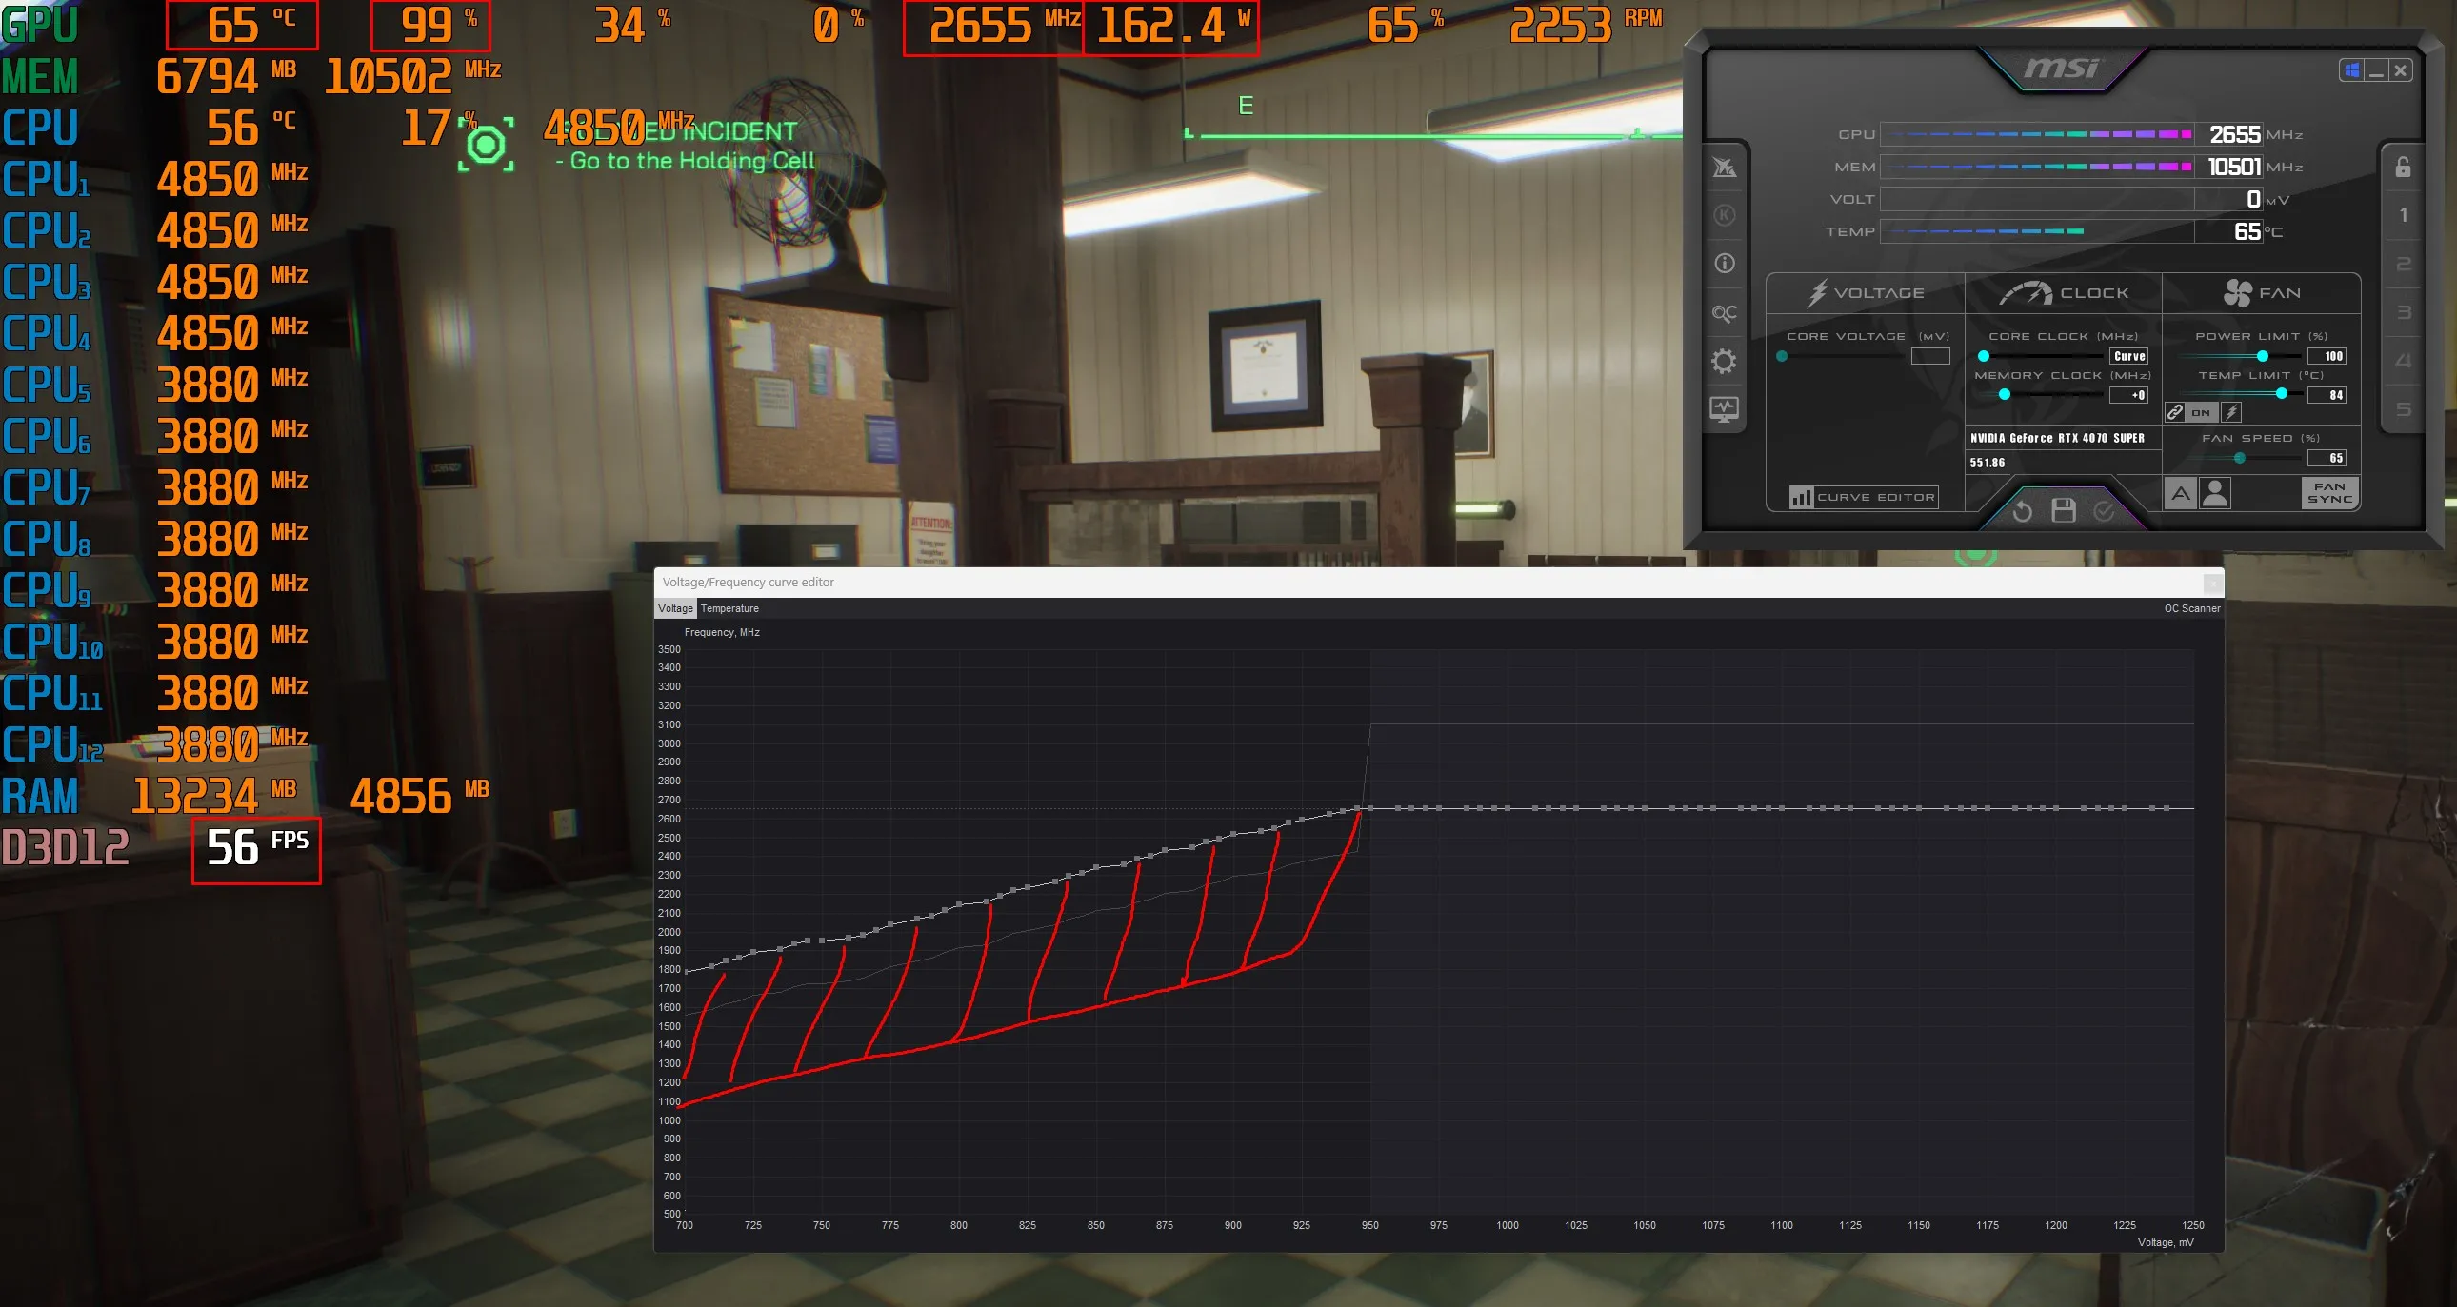The width and height of the screenshot is (2457, 1307).
Task: Click the Afterburner jet logo icon in sidebar
Action: click(1724, 167)
